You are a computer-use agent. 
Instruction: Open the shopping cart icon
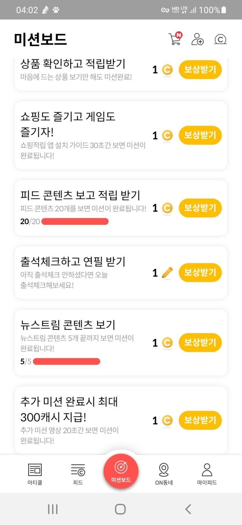[x=175, y=39]
